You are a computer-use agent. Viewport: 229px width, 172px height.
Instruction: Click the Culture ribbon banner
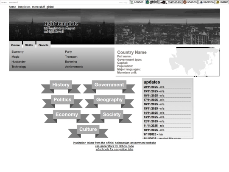coord(88,130)
